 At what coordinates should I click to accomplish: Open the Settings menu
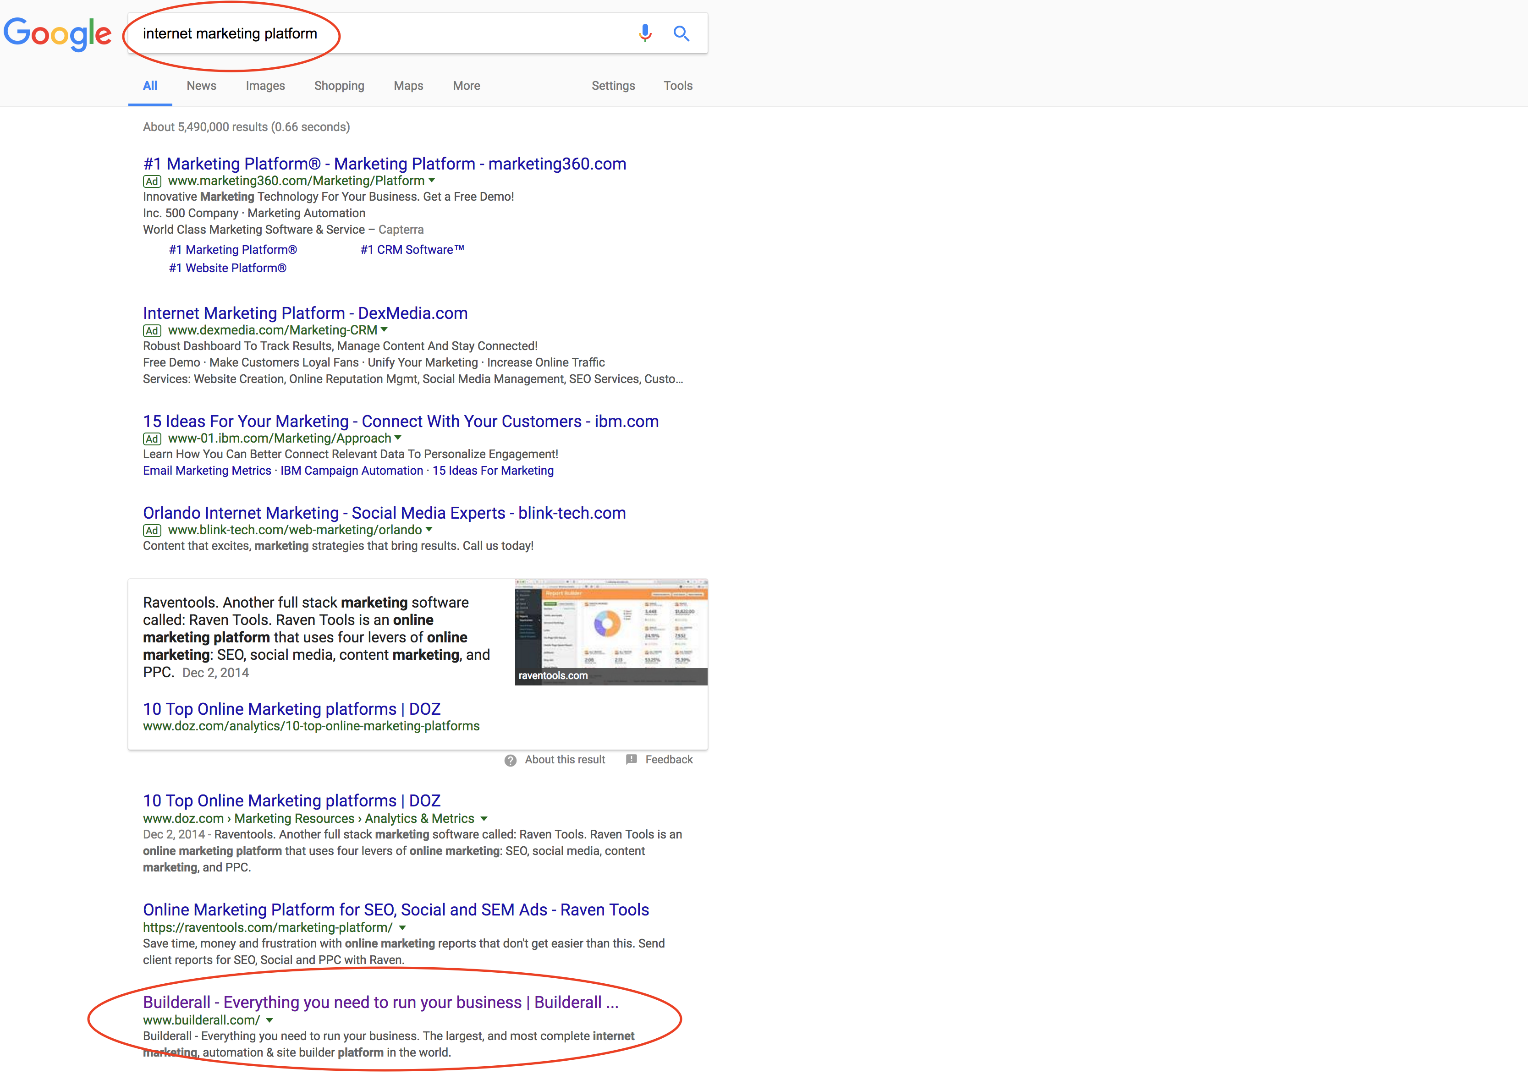point(613,86)
